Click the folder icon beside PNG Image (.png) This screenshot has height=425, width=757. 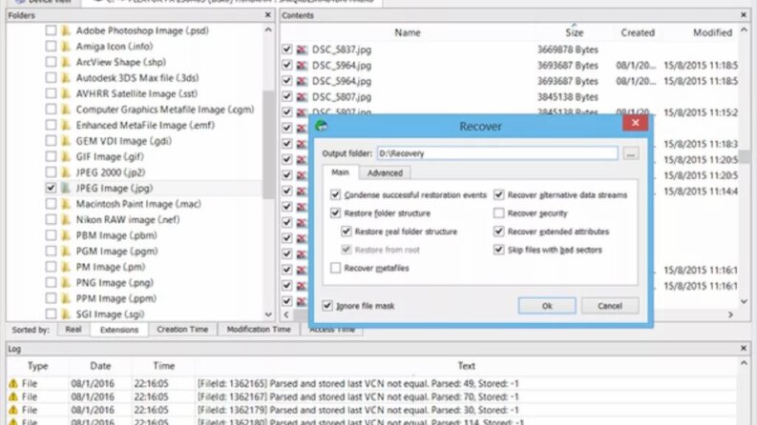click(66, 282)
